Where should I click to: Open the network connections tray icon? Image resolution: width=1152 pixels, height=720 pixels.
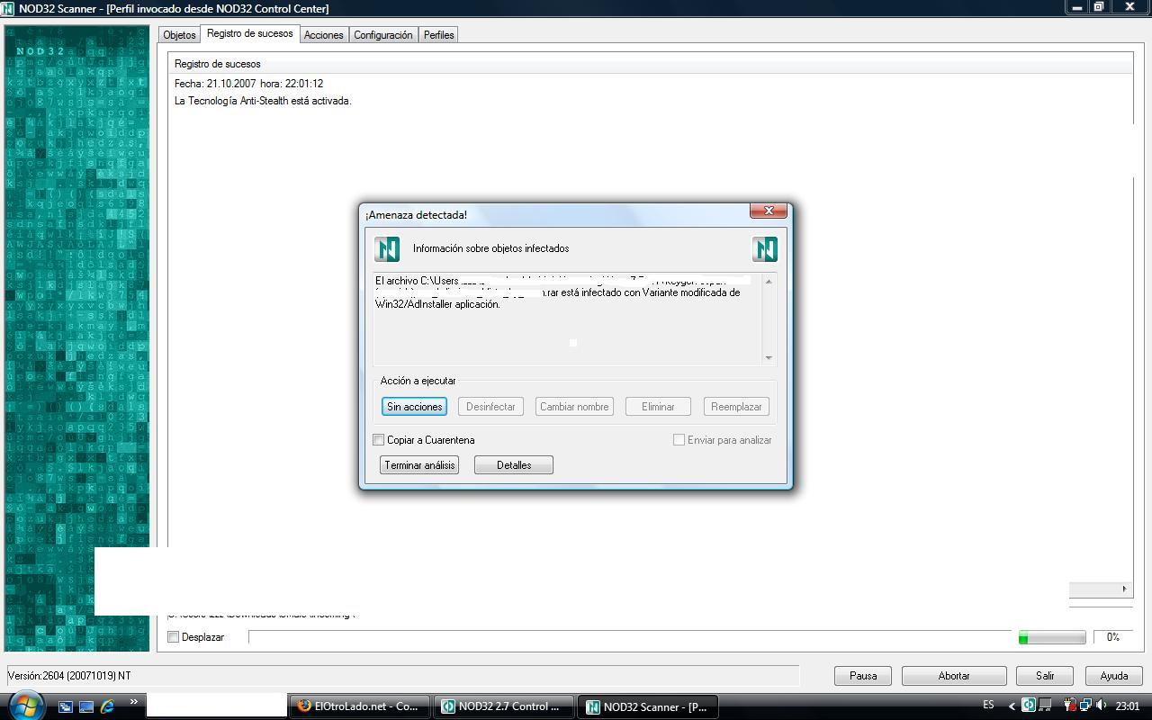coord(1085,706)
